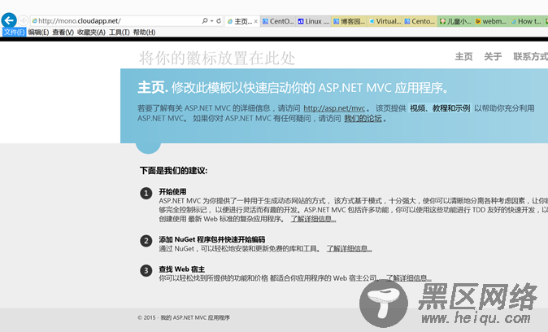Screen dimensions: 548x332
Task: Switch to the CentO... tab
Action: click(278, 21)
